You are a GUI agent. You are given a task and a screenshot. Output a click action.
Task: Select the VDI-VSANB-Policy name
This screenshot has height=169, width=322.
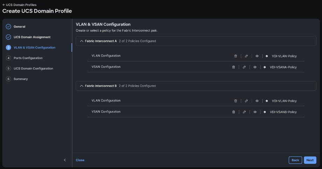(283, 112)
